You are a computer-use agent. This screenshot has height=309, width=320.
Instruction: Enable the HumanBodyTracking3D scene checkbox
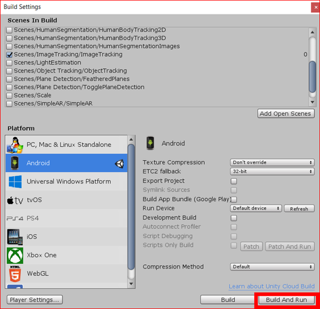[x=9, y=38]
